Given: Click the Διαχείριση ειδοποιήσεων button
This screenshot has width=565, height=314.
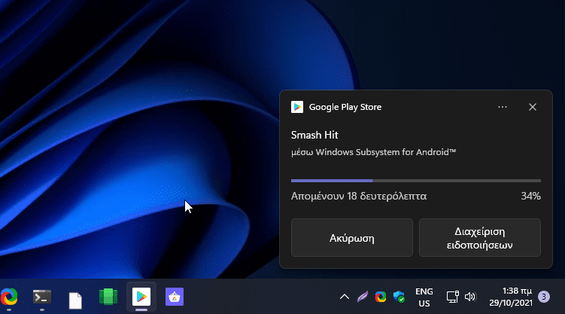Looking at the screenshot, I should click(x=479, y=238).
